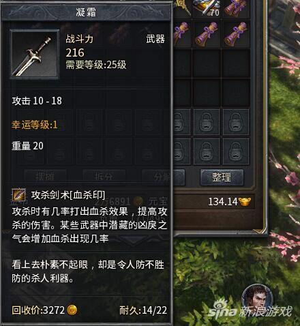Select the purple scroll directly below the 70 stack
This screenshot has height=326, width=300.
207,34
